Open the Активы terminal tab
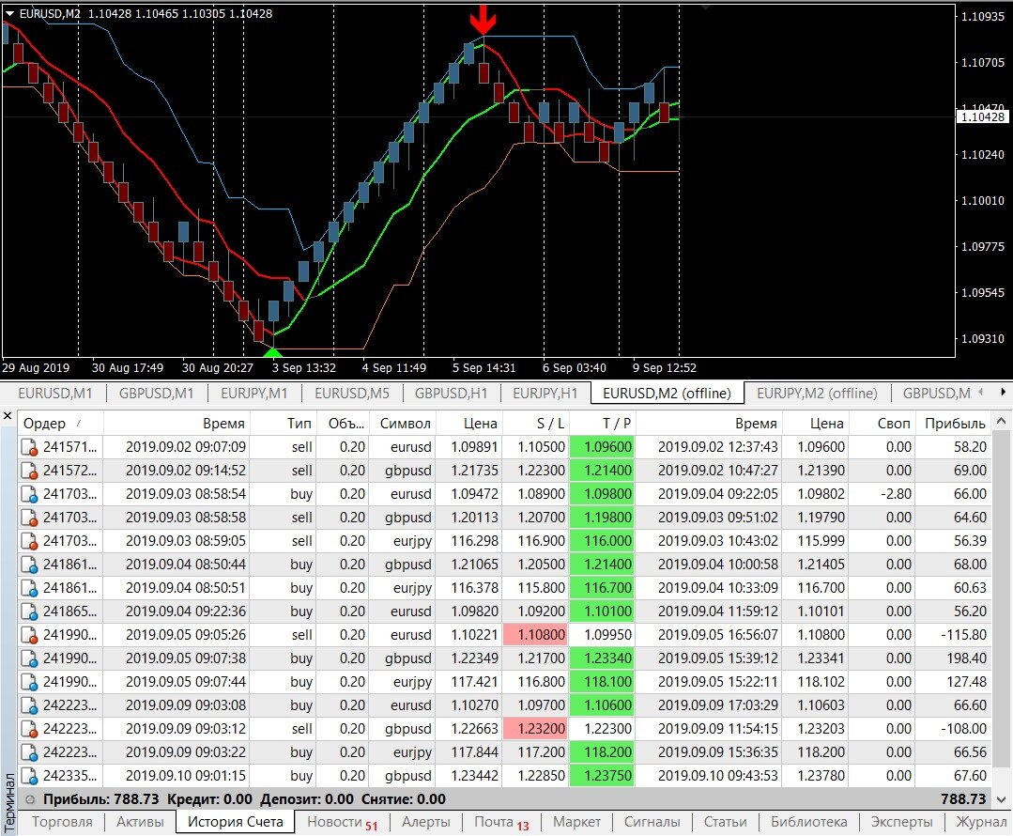Image resolution: width=1013 pixels, height=836 pixels. [x=140, y=822]
